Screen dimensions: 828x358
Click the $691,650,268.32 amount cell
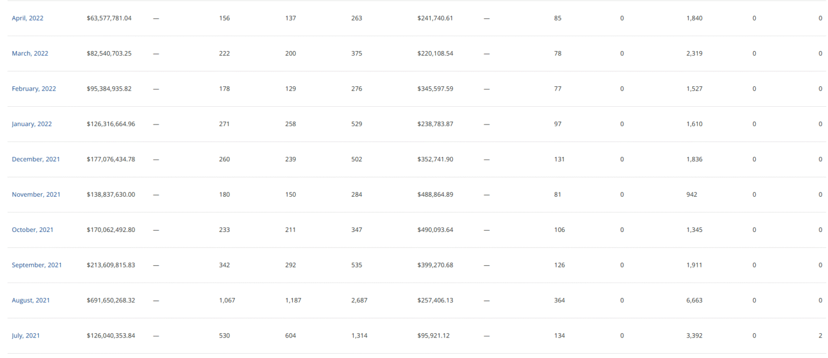(x=111, y=300)
